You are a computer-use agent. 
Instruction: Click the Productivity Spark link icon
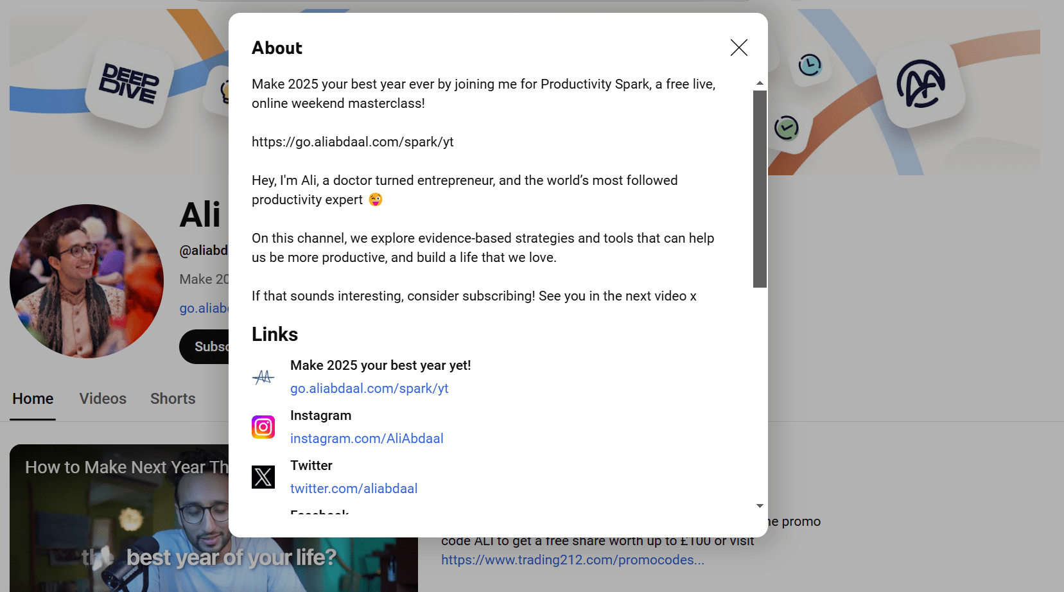pyautogui.click(x=263, y=376)
